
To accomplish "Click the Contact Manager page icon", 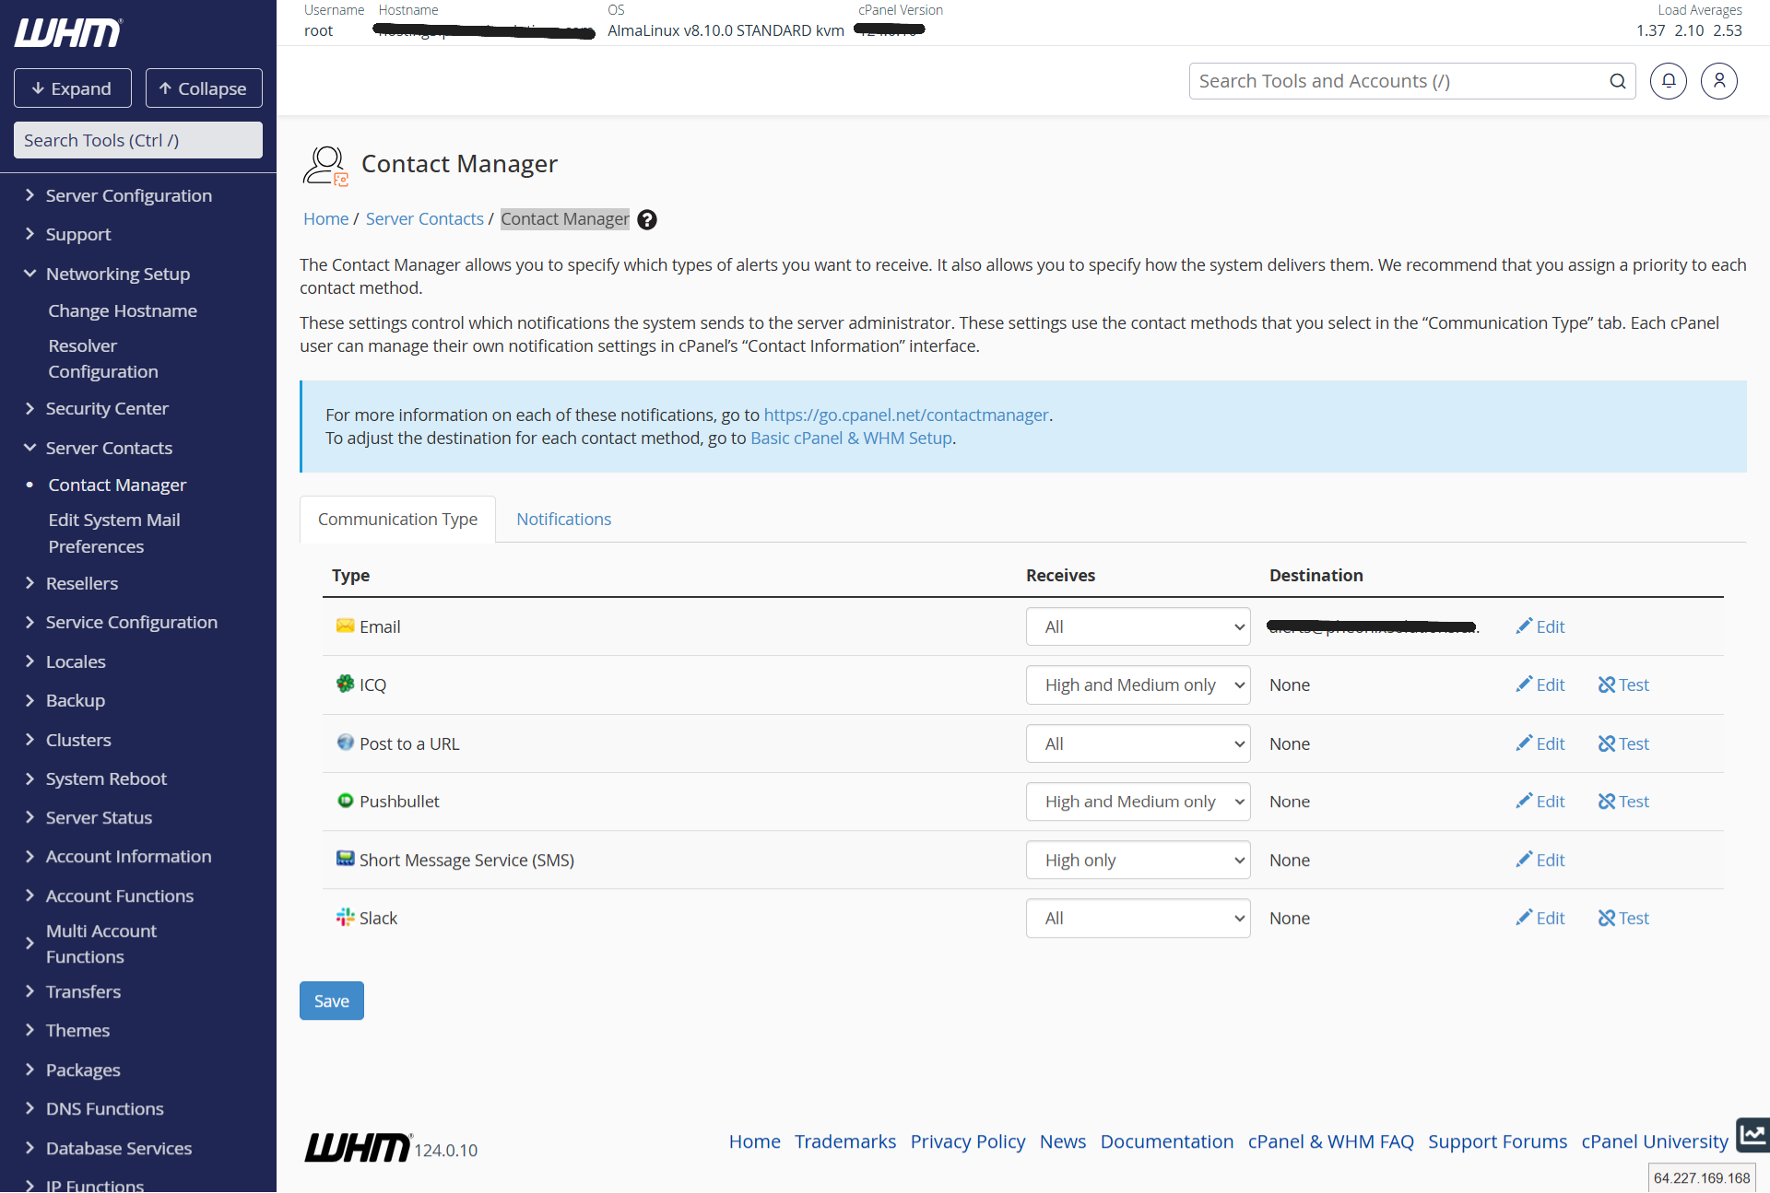I will pos(325,166).
